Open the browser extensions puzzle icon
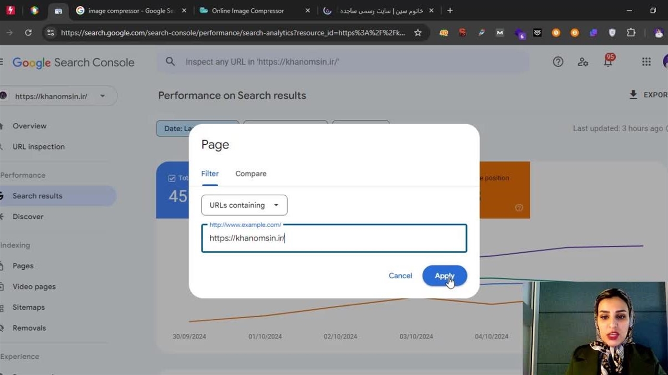 [631, 33]
